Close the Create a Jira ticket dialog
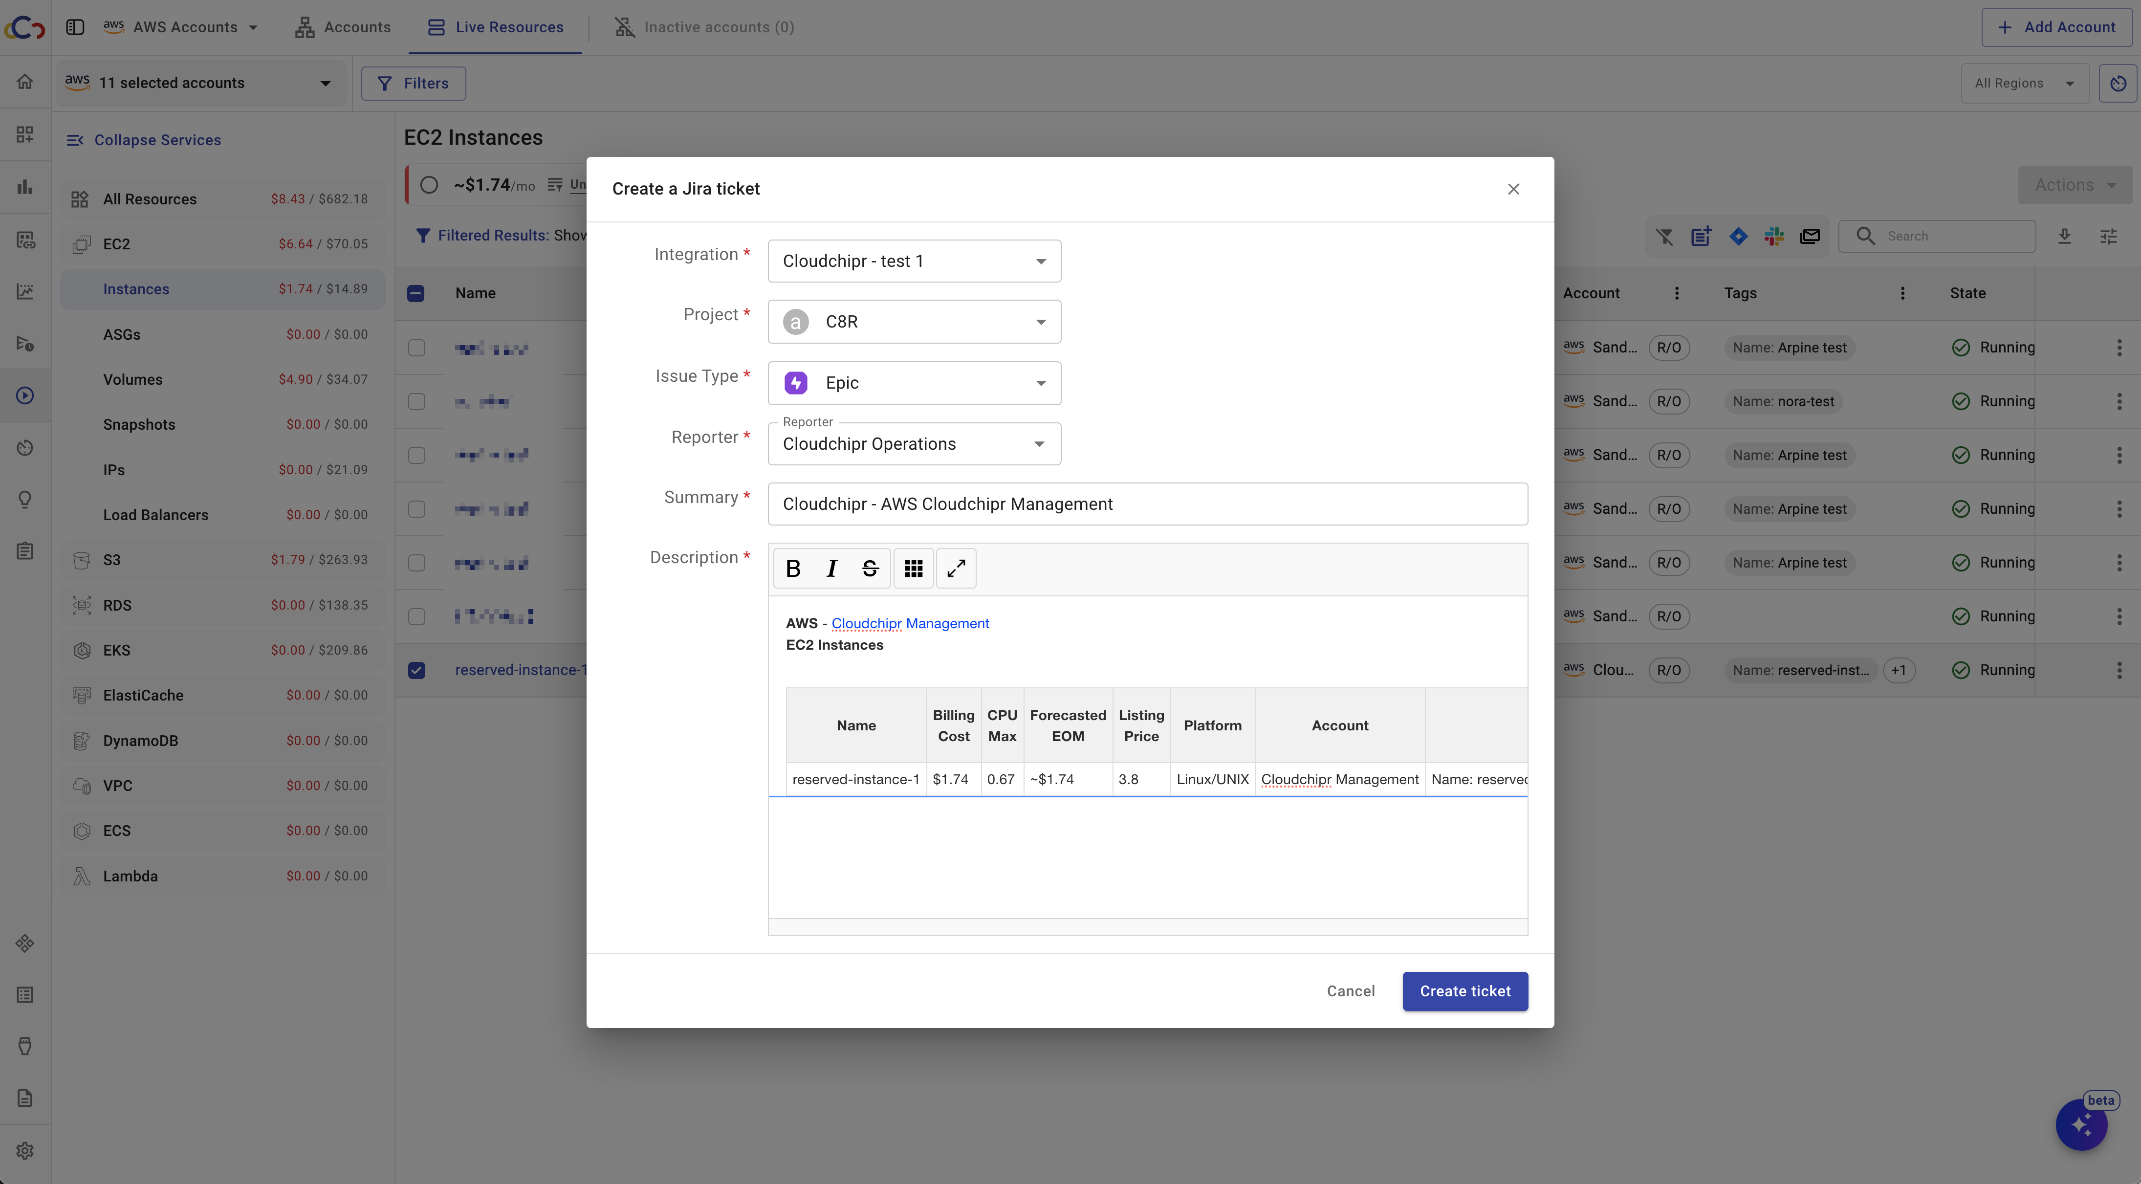The image size is (2141, 1184). click(x=1513, y=189)
